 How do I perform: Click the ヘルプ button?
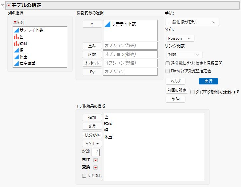[176, 81]
